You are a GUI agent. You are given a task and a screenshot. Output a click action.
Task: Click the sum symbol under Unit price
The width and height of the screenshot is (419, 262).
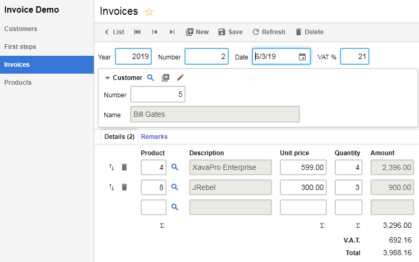point(322,226)
